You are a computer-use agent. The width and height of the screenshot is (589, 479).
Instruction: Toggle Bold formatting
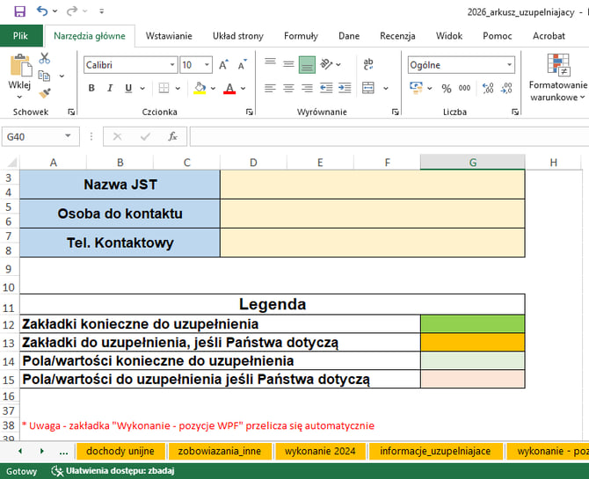pyautogui.click(x=91, y=88)
